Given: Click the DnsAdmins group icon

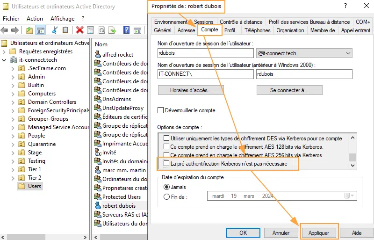Looking at the screenshot, I should (x=98, y=99).
